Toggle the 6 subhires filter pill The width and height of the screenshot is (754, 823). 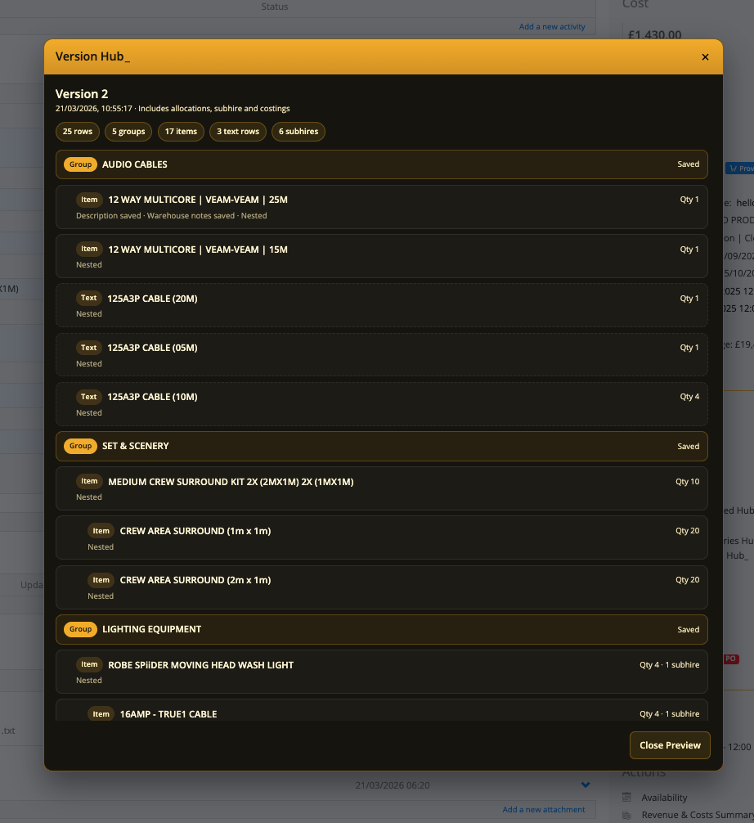298,131
